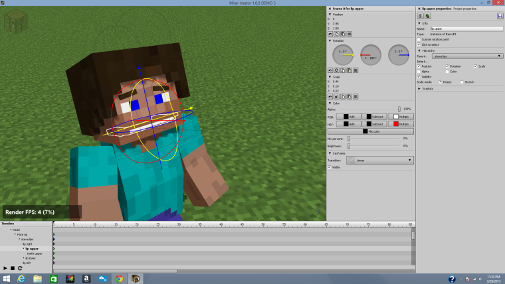The height and width of the screenshot is (284, 505).
Task: Click the loop icon in timeline controls
Action: [x=20, y=268]
